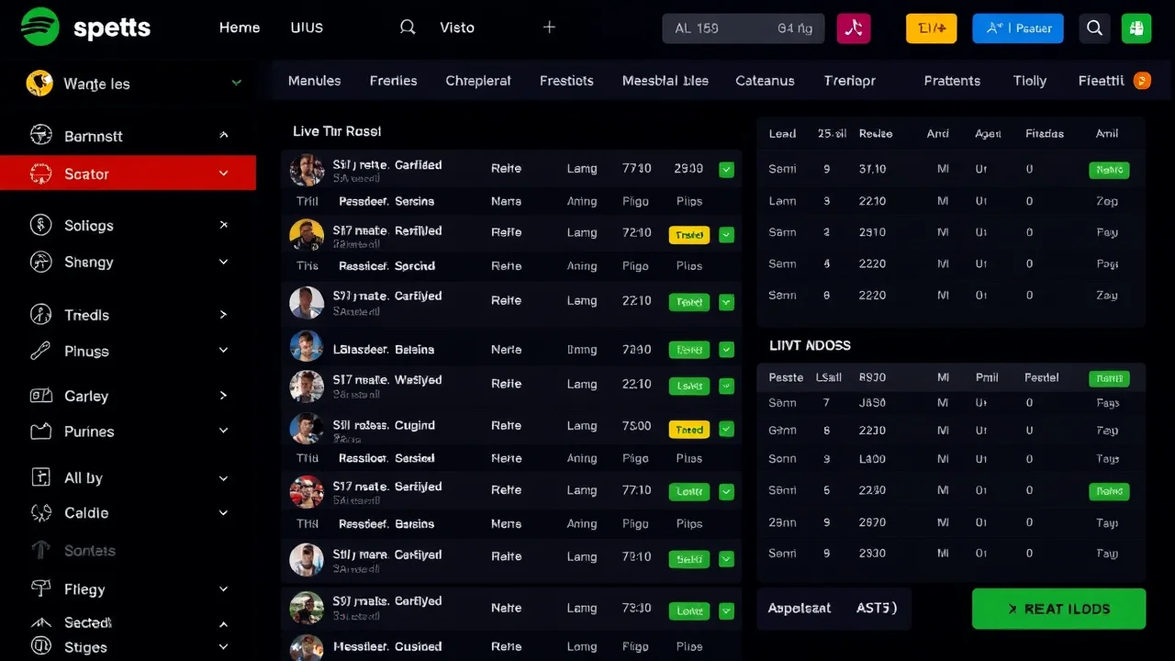Click the Barnnstt sidebar icon

click(x=40, y=136)
